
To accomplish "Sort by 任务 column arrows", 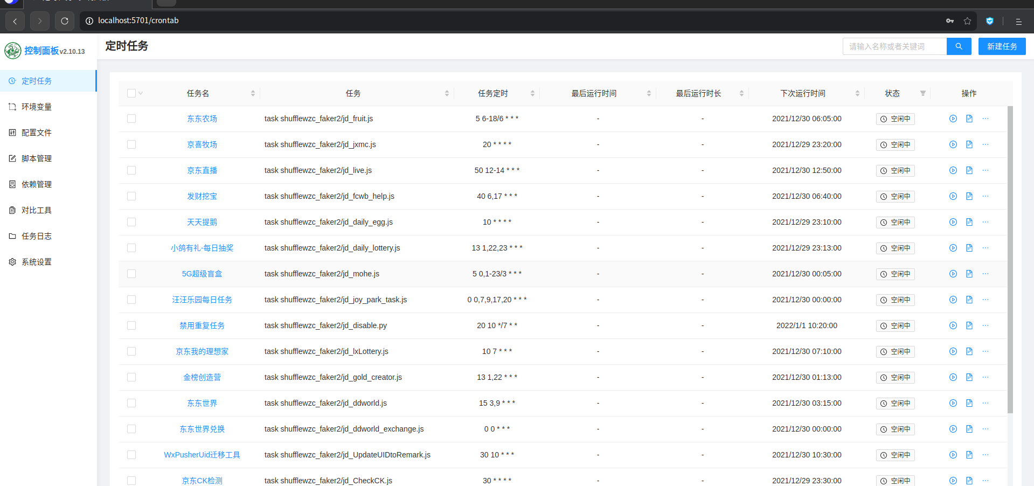I will click(447, 93).
